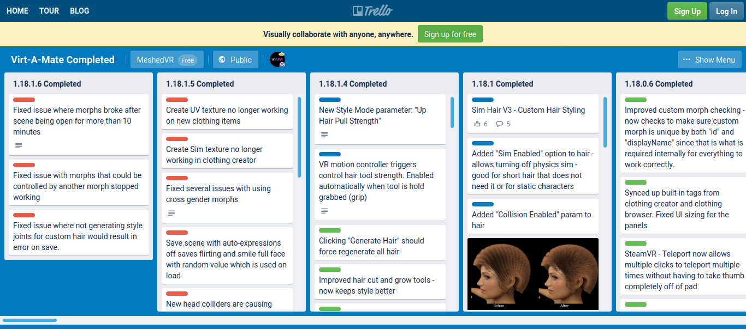Viewport: 746px width, 329px height.
Task: Open Save scene with auto-expressions off card
Action: click(x=227, y=255)
